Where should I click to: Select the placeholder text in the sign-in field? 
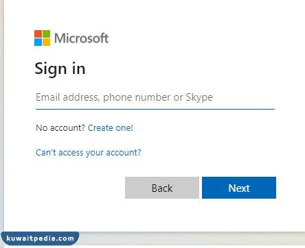click(x=124, y=97)
